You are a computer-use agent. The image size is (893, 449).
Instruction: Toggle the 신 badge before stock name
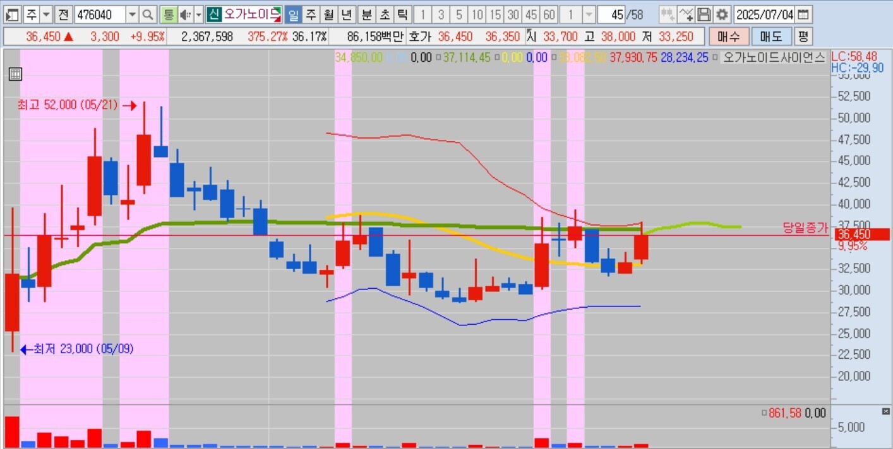(x=214, y=15)
